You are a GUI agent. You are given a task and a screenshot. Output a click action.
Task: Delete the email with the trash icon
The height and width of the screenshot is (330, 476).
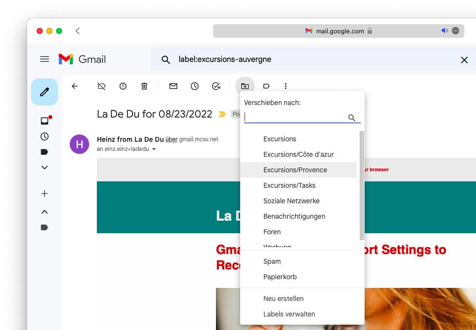[144, 86]
